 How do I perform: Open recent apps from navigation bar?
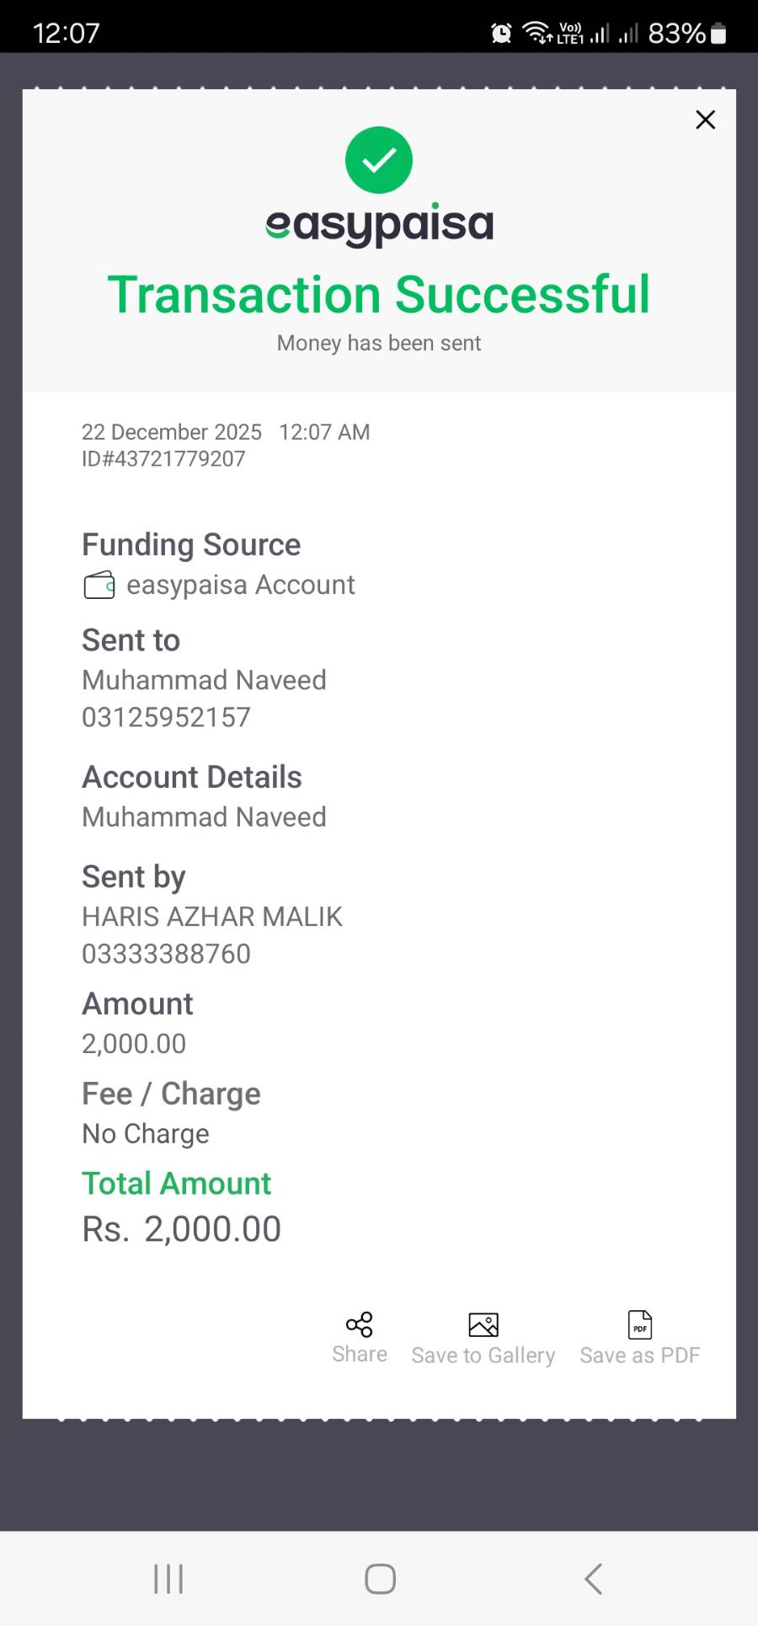[x=168, y=1579]
